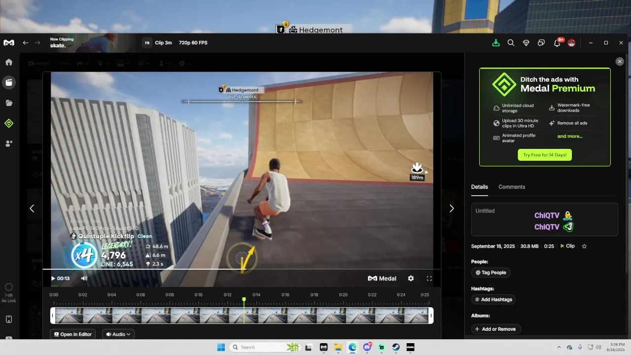Switch to the Details tab
The width and height of the screenshot is (631, 355).
pyautogui.click(x=480, y=187)
